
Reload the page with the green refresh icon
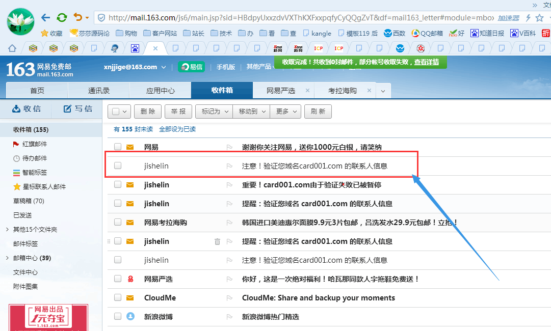pos(62,17)
